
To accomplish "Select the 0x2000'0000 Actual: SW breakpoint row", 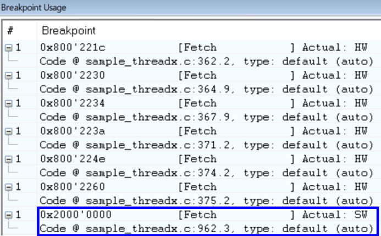I will pos(203,214).
